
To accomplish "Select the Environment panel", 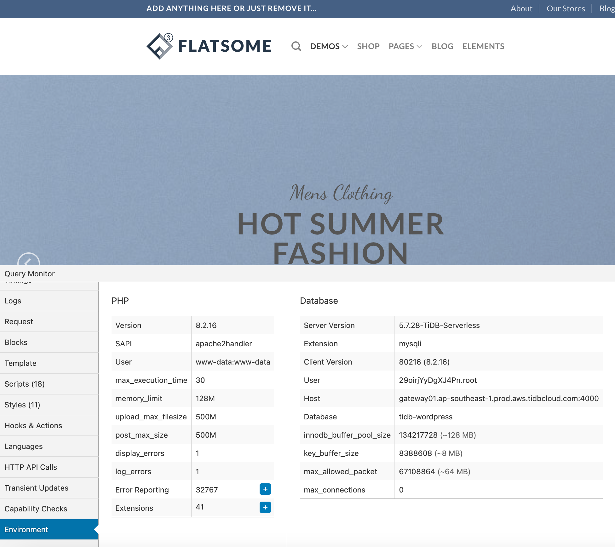I will pyautogui.click(x=49, y=529).
